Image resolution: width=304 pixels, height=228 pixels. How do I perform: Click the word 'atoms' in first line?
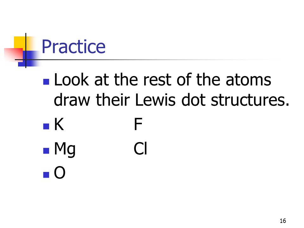point(248,80)
